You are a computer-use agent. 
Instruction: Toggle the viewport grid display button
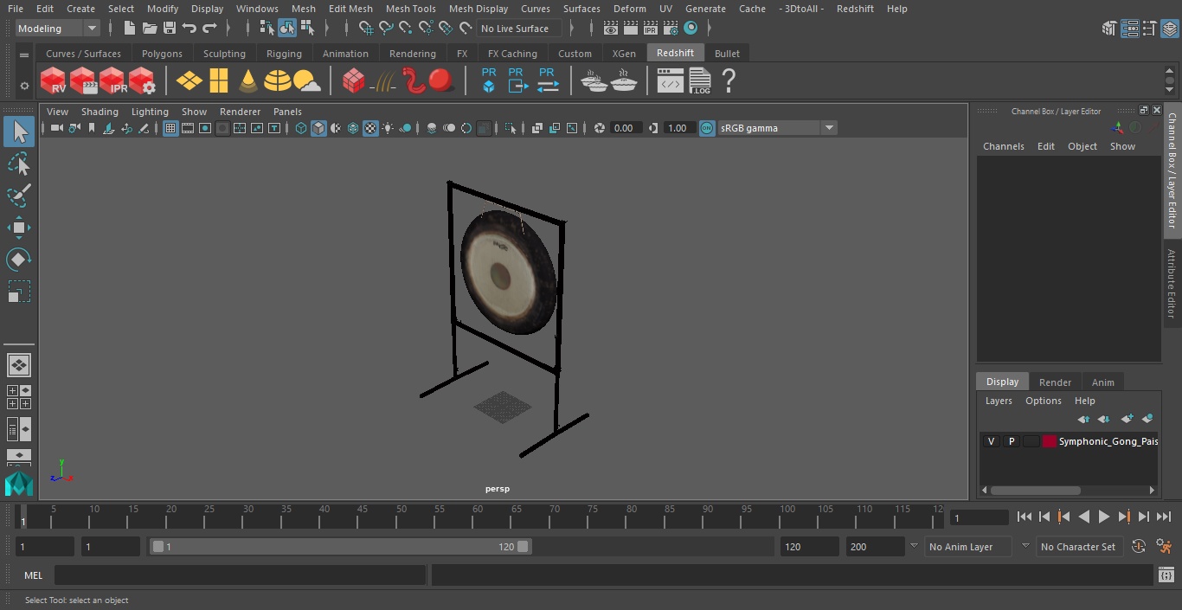[170, 128]
